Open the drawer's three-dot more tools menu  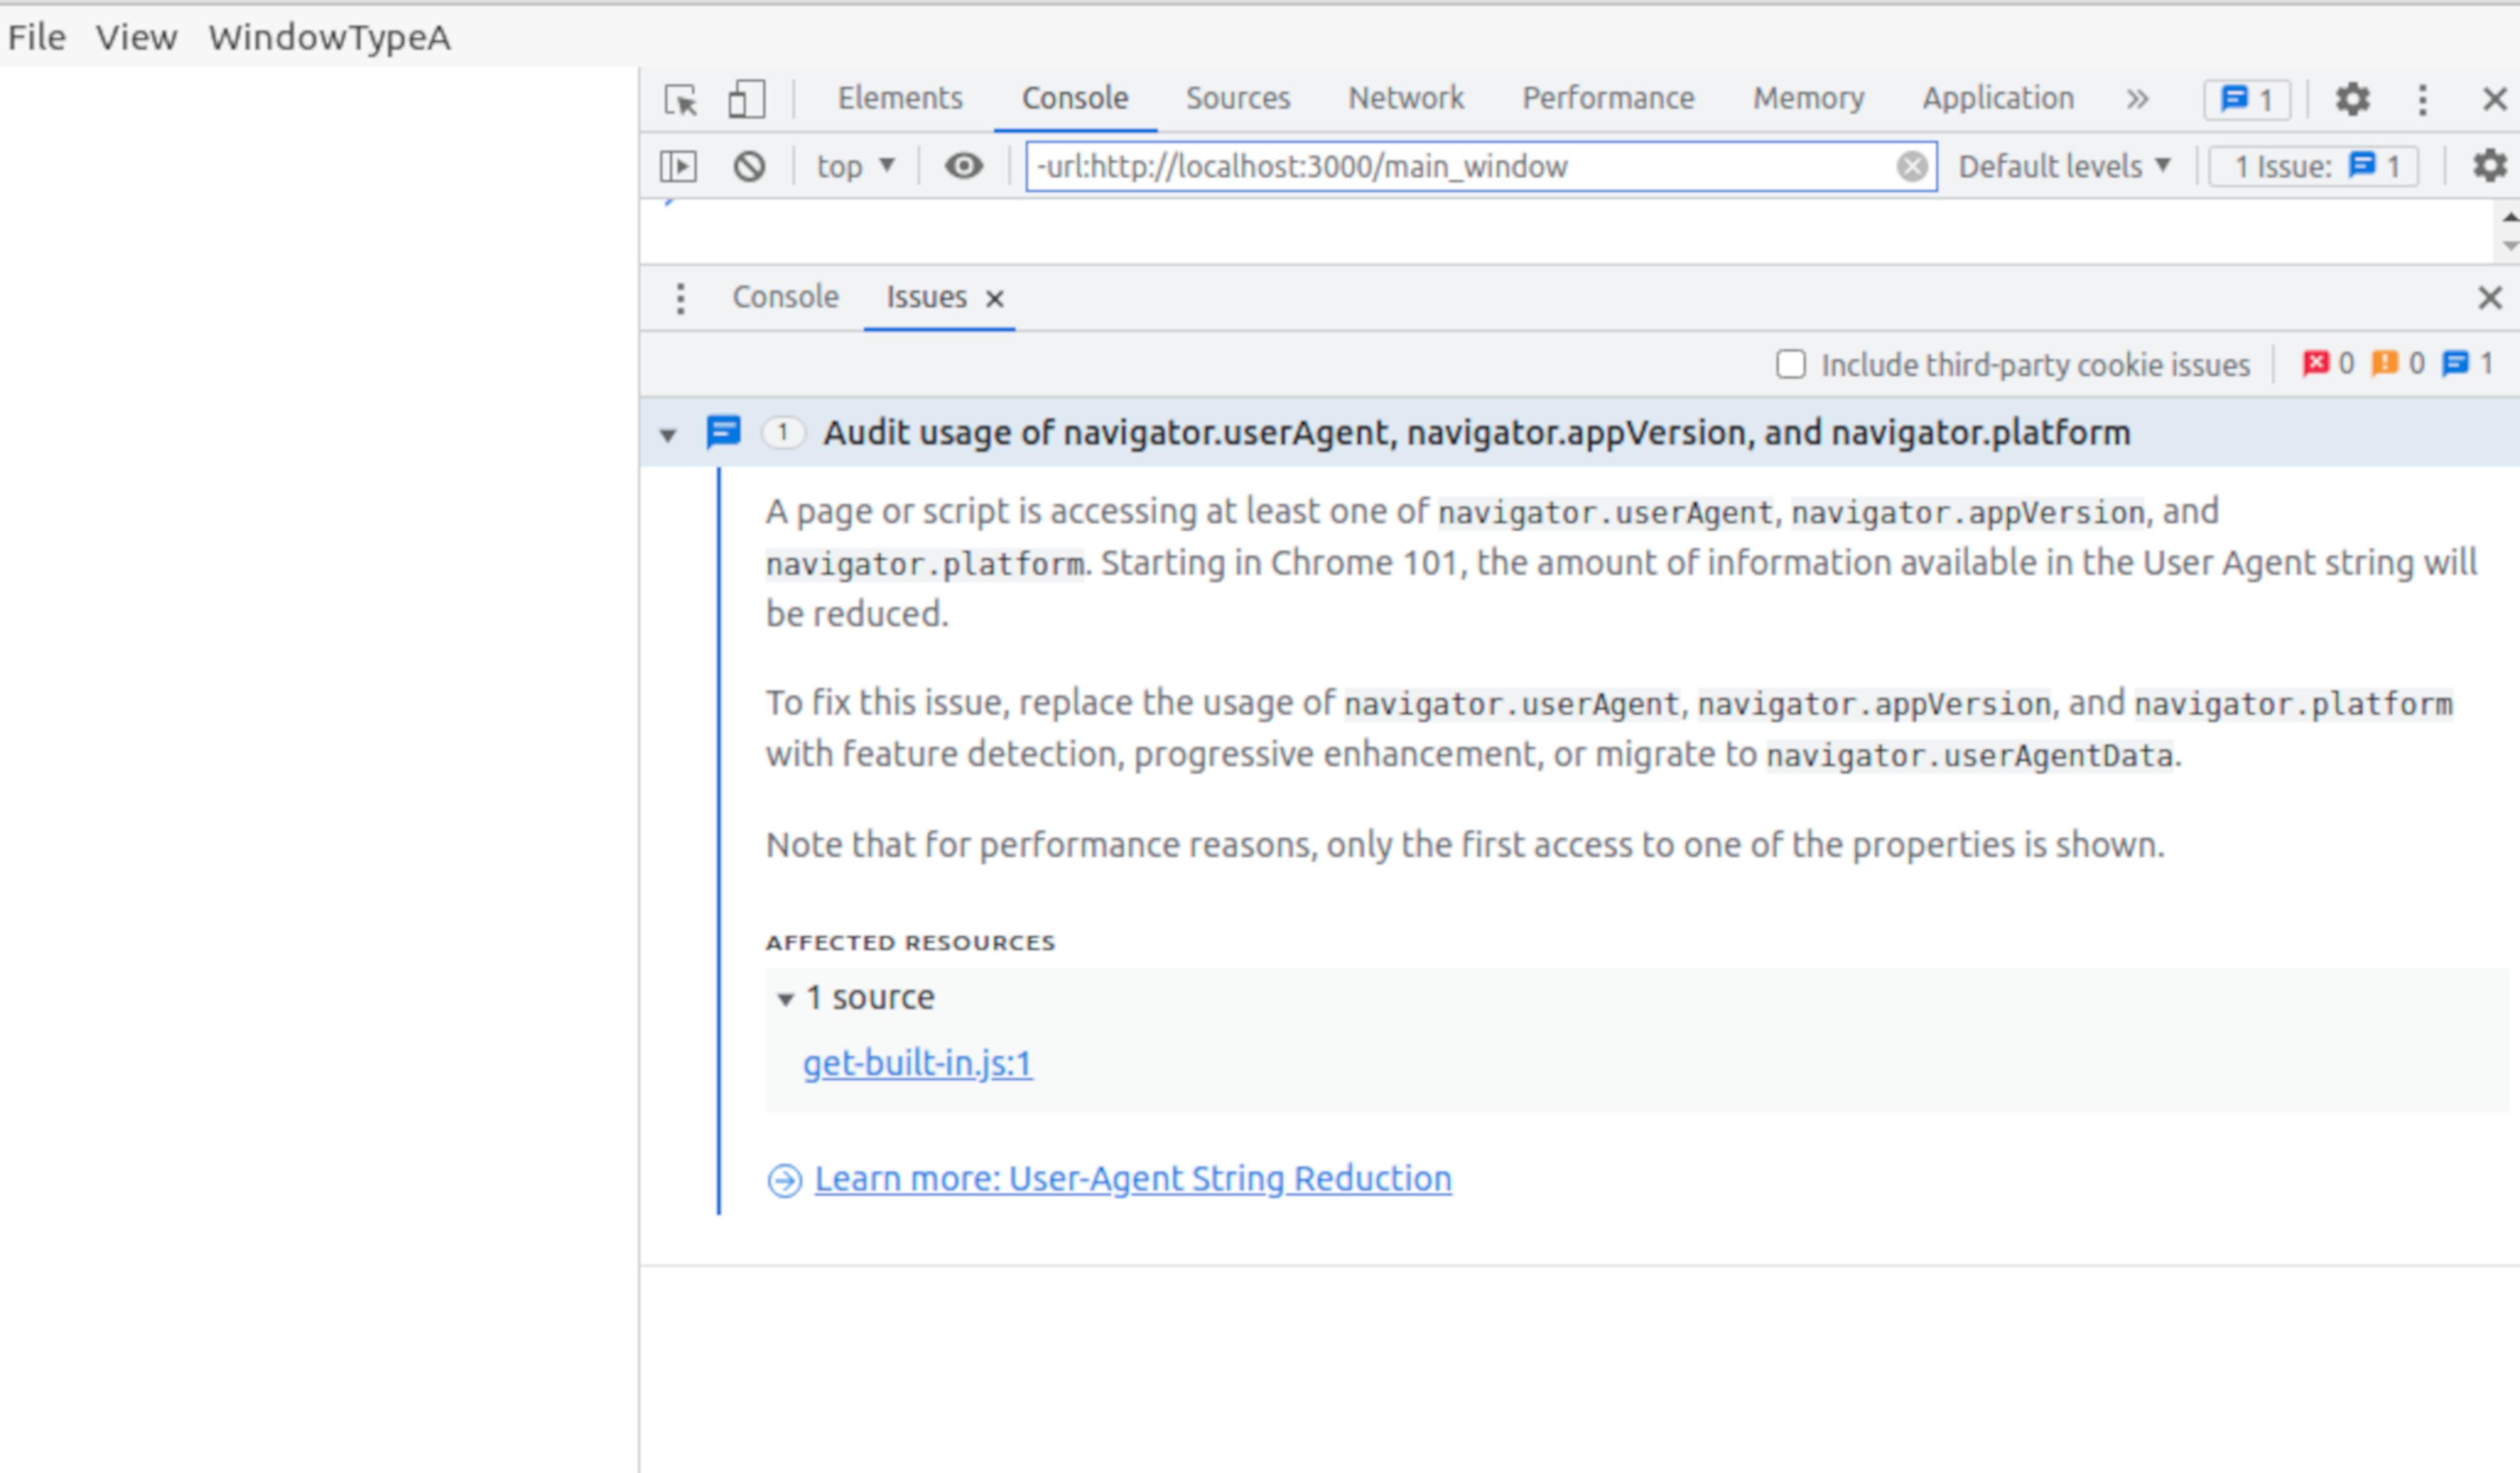click(680, 298)
